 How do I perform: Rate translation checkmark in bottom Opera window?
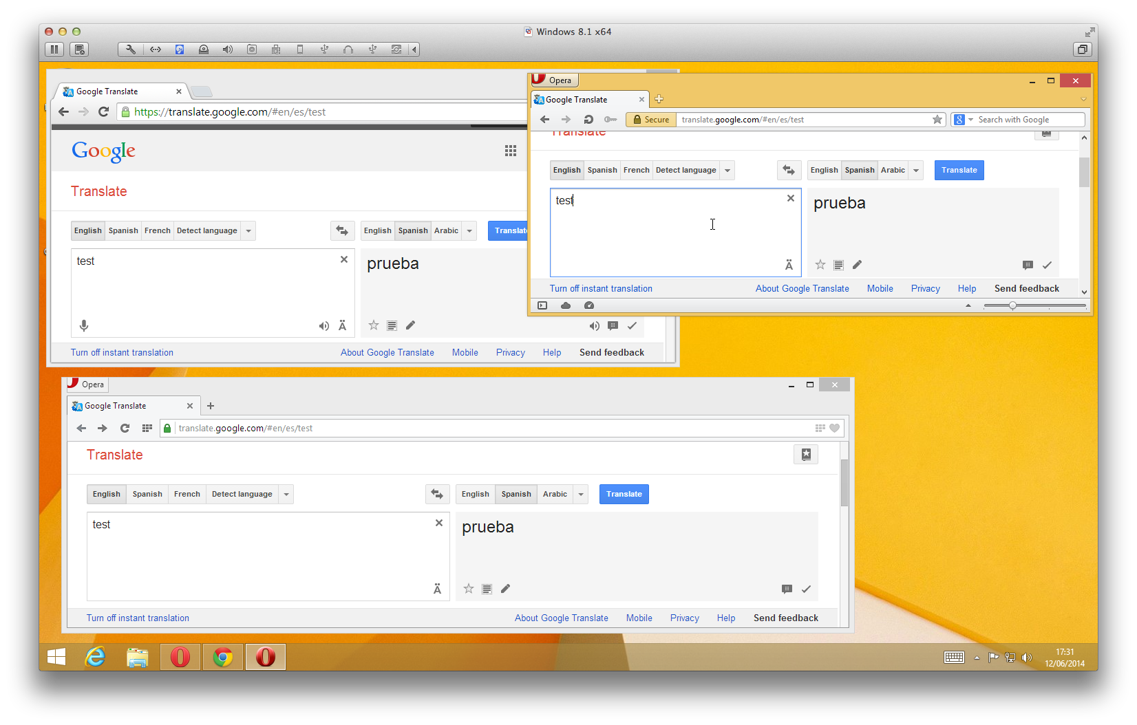coord(806,589)
